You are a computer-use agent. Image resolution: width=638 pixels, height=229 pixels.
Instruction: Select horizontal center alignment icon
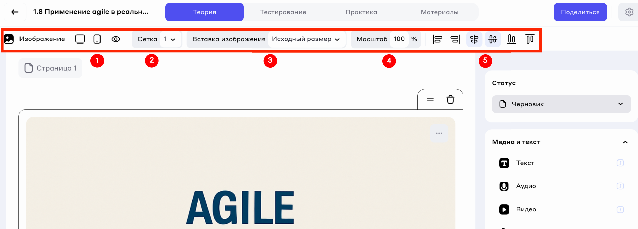tap(474, 39)
